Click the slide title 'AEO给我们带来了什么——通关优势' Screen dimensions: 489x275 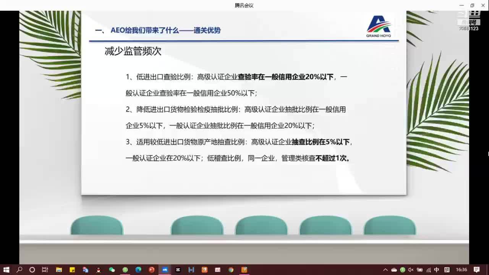point(166,31)
